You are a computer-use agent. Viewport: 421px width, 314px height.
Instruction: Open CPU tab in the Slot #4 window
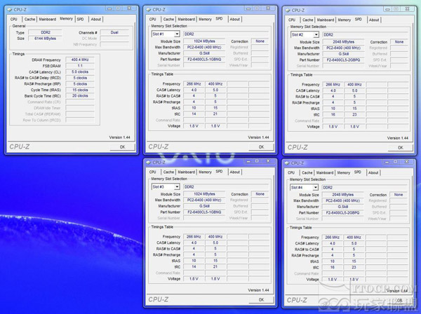[x=291, y=172]
